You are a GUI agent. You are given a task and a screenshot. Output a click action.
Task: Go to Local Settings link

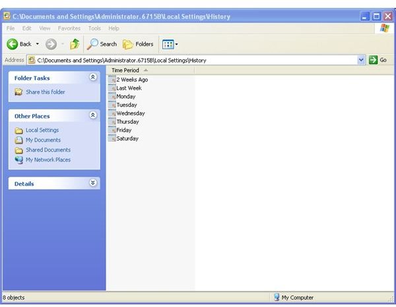42,130
